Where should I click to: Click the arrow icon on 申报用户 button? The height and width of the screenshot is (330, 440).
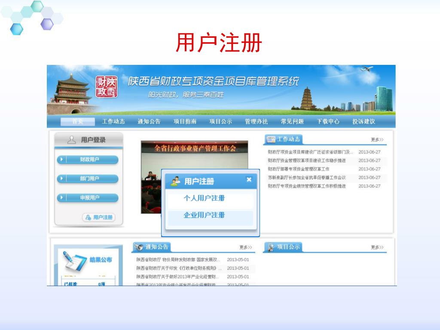pos(62,198)
